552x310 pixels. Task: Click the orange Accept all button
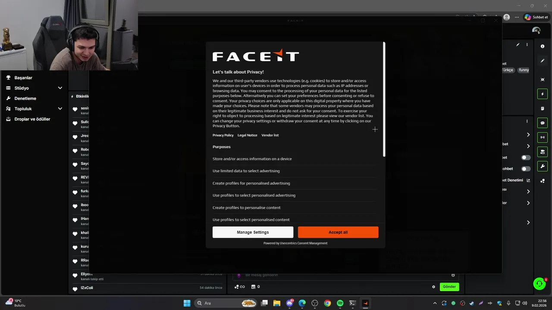338,232
